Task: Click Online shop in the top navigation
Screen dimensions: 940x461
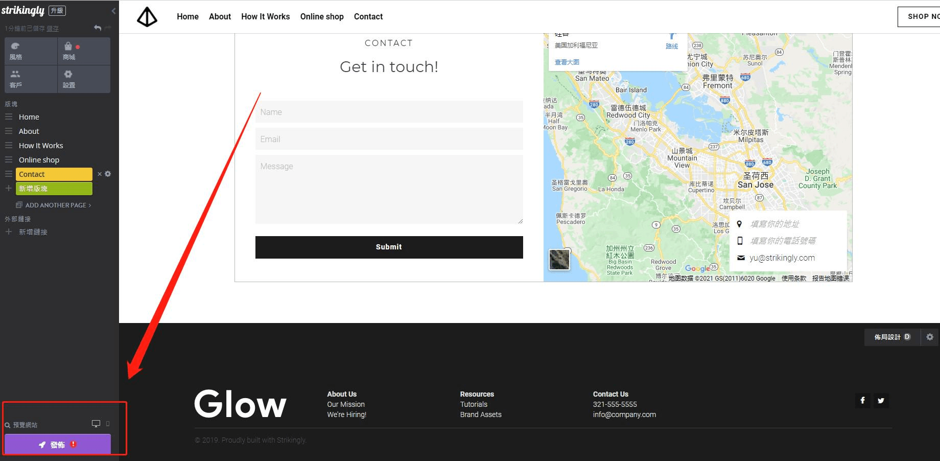Action: pos(322,16)
